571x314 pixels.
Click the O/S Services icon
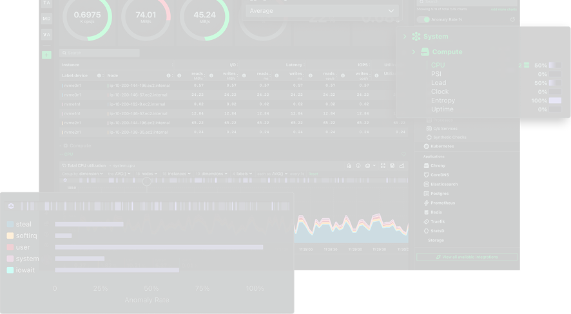pos(429,129)
